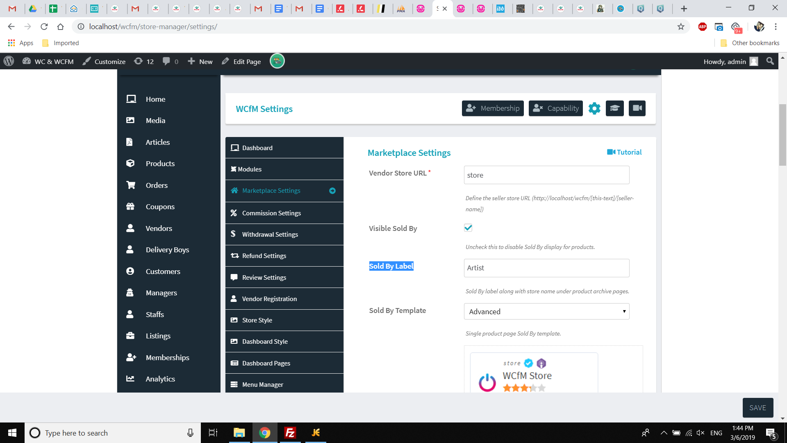Open the Review Settings tab
Viewport: 787px width, 443px height.
[284, 277]
